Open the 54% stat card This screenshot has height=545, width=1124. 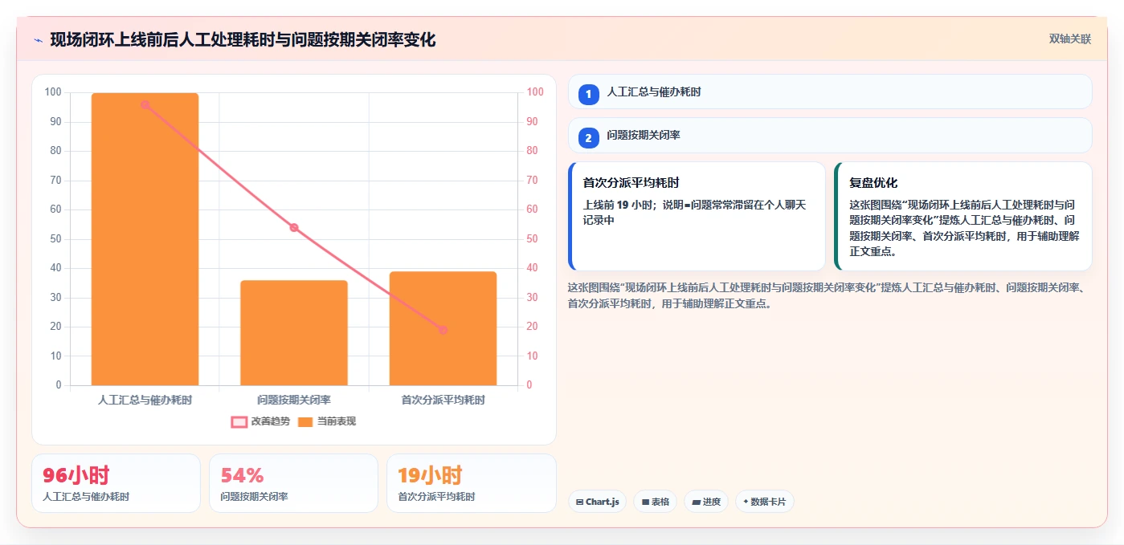[293, 483]
